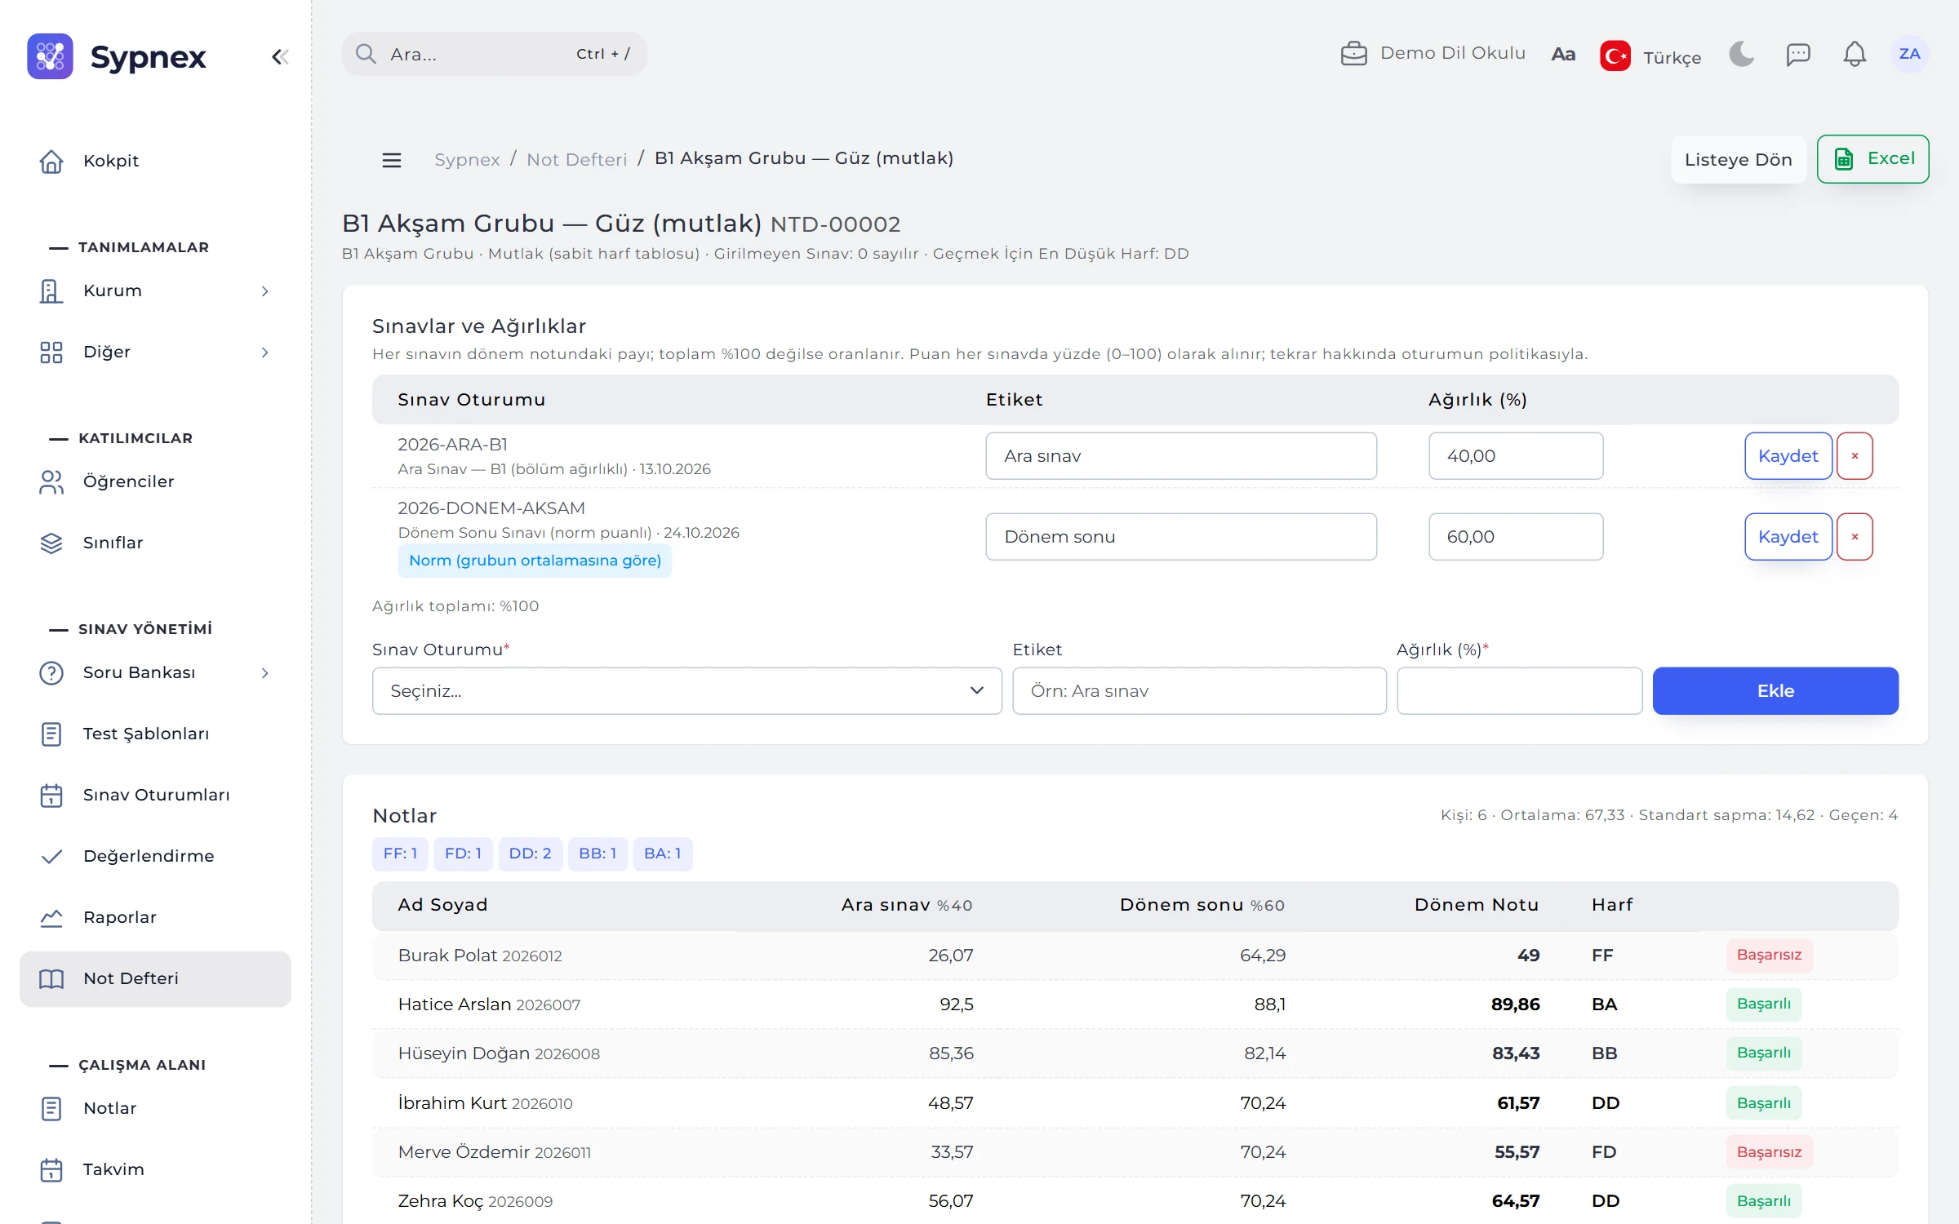Open the Sınav Oturumu Seçiniz dropdown

point(686,691)
